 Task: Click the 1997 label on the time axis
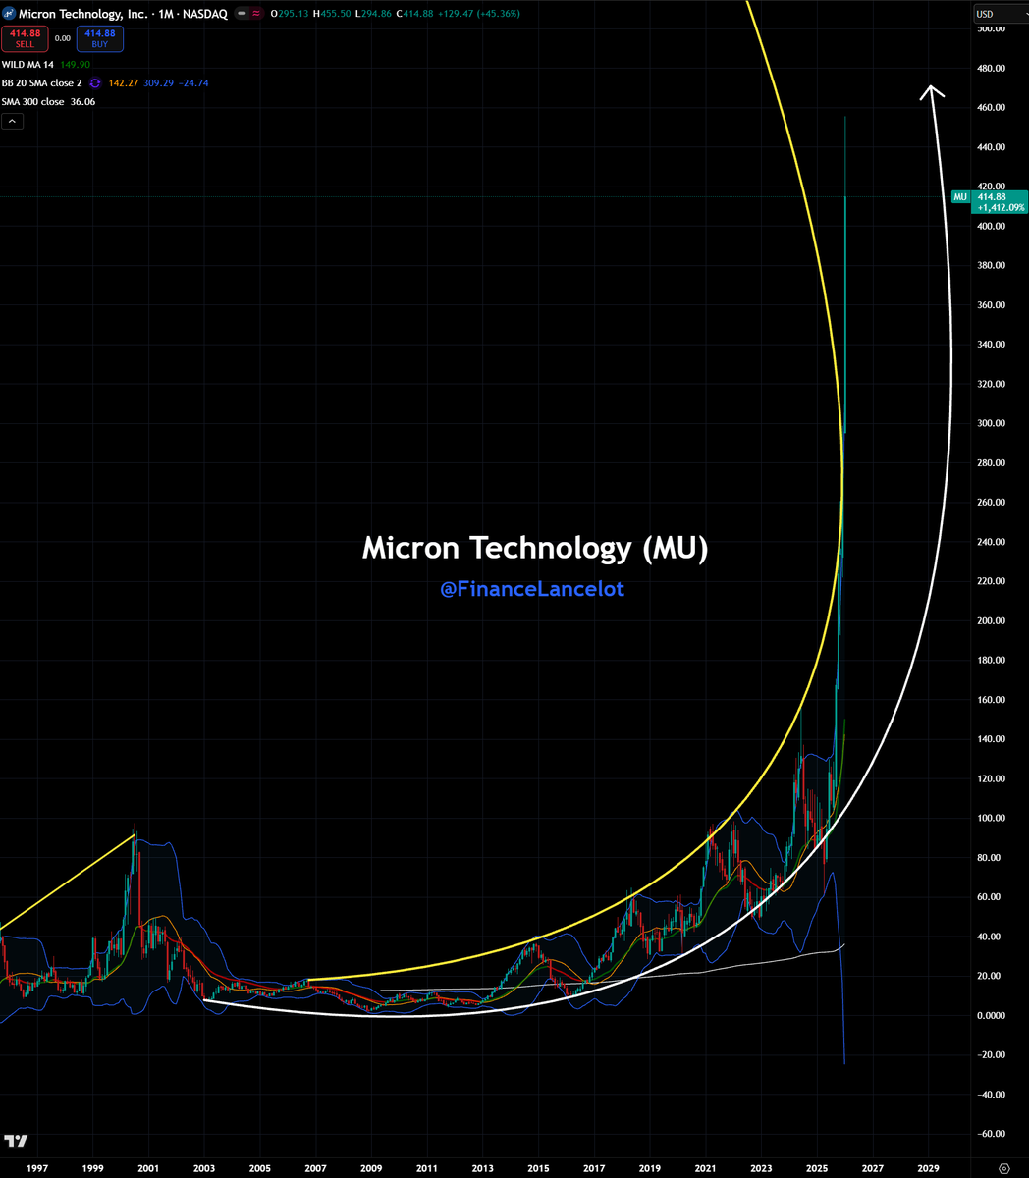coord(37,1168)
